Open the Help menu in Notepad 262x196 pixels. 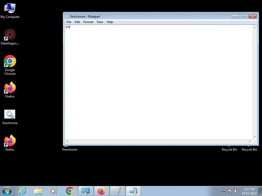[110, 22]
